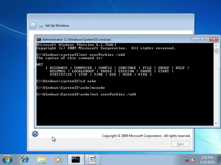Open the clock showing 1:54 PM
Image resolution: width=221 pixels, height=165 pixels.
pyautogui.click(x=207, y=157)
